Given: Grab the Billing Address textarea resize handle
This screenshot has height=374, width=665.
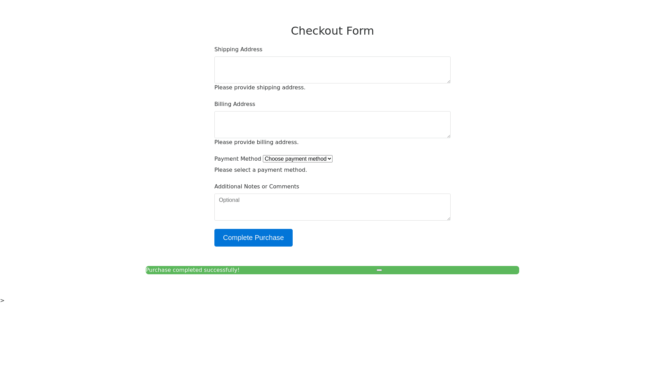Looking at the screenshot, I should (x=449, y=136).
